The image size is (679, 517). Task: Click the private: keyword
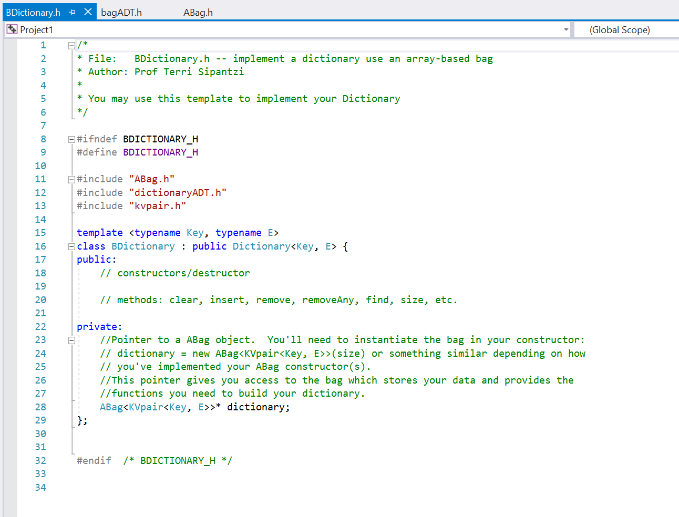coord(99,327)
